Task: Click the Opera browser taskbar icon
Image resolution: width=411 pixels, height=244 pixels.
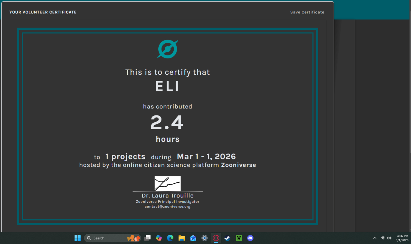Action: coord(216,238)
